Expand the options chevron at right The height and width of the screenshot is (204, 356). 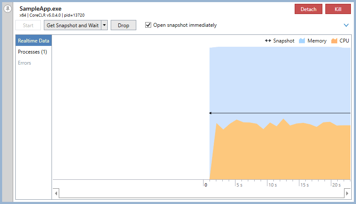(346, 25)
